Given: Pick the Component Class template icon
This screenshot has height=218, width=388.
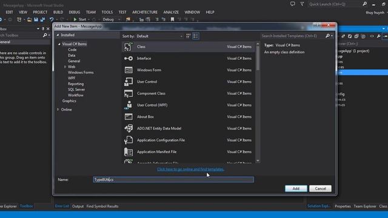Looking at the screenshot, I should point(128,93).
